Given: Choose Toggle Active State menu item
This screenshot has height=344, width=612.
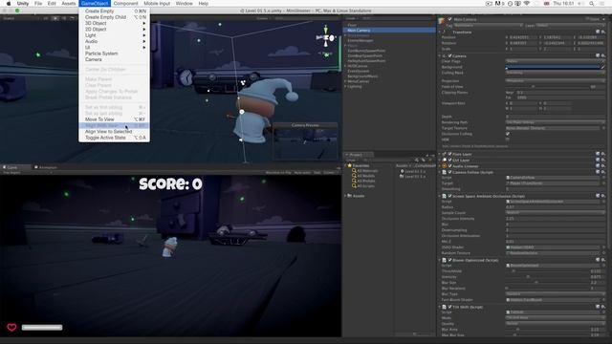Looking at the screenshot, I should [114, 138].
